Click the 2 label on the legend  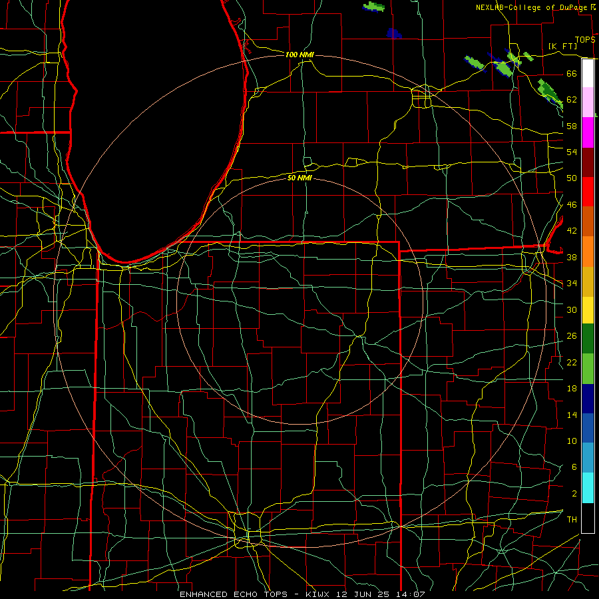point(574,494)
